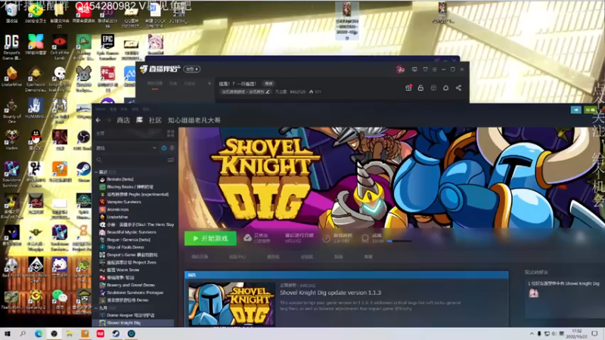Switch to the 库 library tab
Image resolution: width=605 pixels, height=340 pixels.
click(139, 120)
